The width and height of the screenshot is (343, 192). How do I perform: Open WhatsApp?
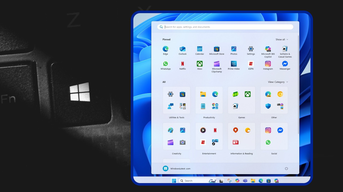165,64
